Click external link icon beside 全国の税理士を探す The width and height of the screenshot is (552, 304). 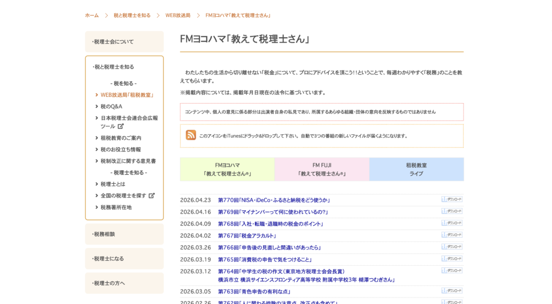(151, 195)
